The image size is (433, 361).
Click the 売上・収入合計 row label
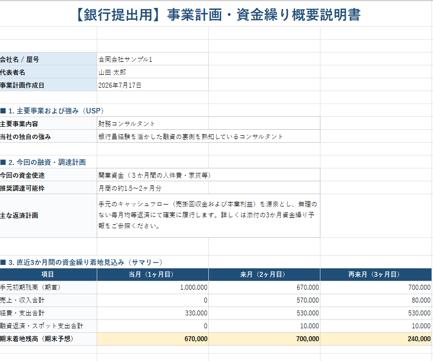point(48,300)
